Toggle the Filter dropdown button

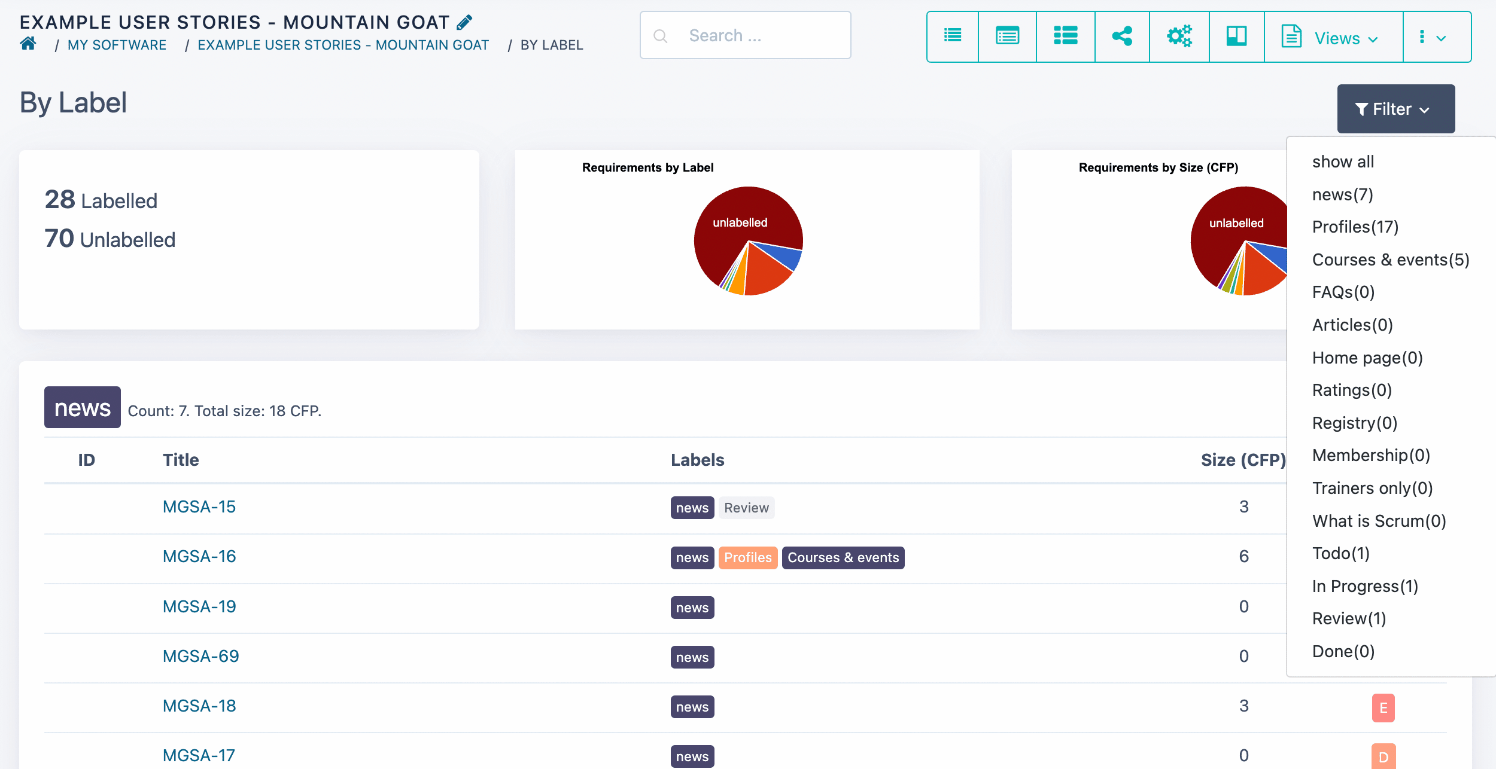(1396, 109)
